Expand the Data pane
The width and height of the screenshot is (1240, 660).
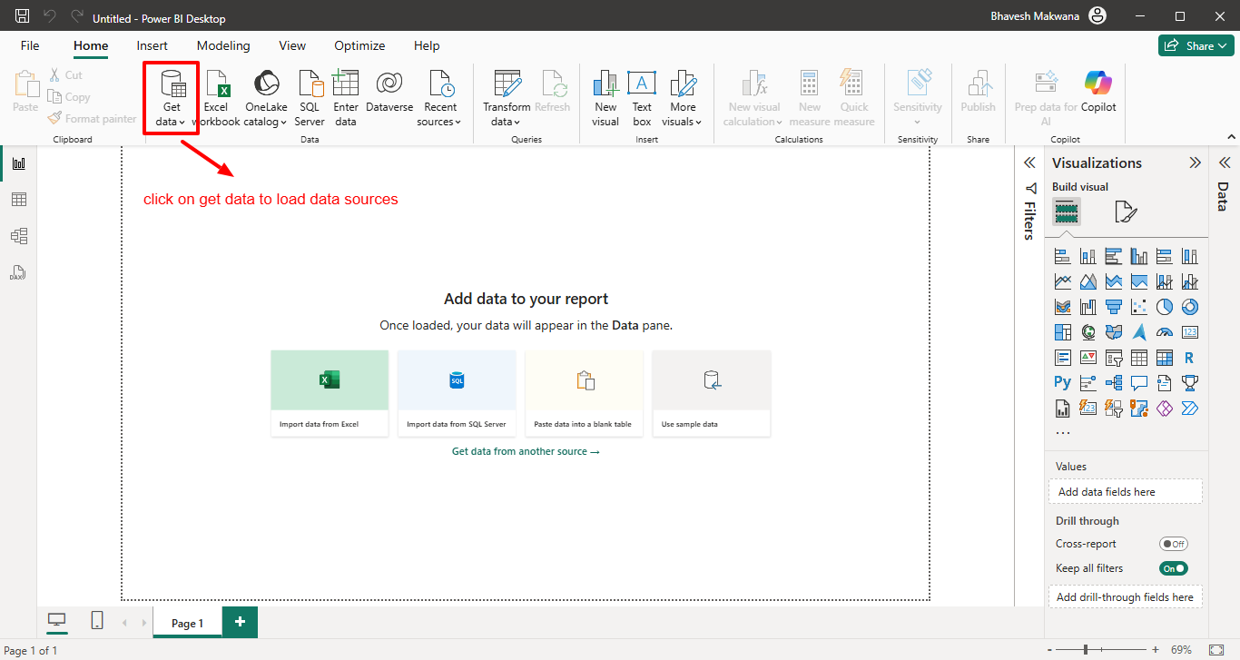tap(1225, 163)
